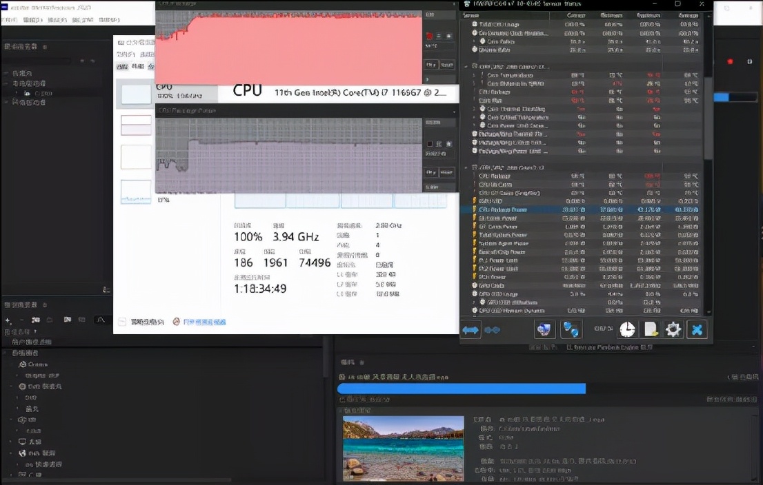Collapse the third sensor group in HWiNFO list
The width and height of the screenshot is (763, 485).
click(466, 167)
